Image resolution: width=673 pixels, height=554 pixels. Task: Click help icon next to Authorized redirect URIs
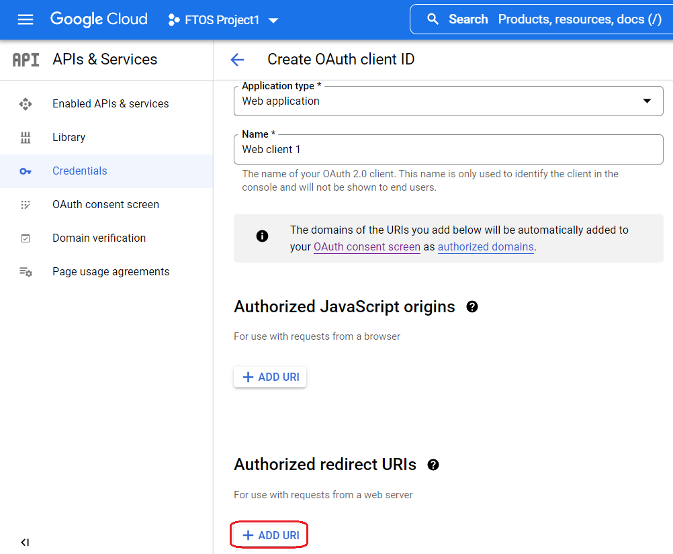tap(433, 465)
